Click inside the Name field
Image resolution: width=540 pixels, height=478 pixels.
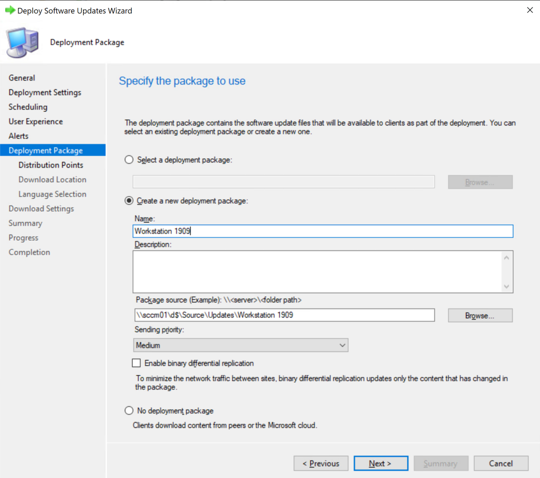click(322, 231)
